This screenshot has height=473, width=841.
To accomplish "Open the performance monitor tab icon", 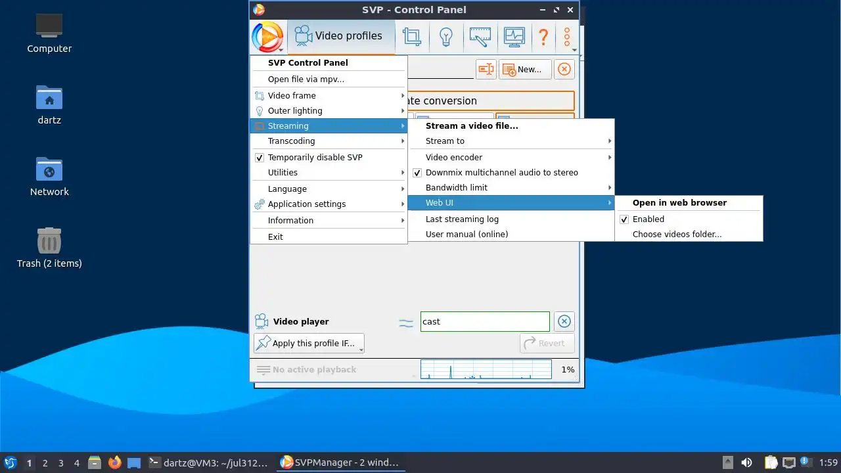I will coord(514,36).
